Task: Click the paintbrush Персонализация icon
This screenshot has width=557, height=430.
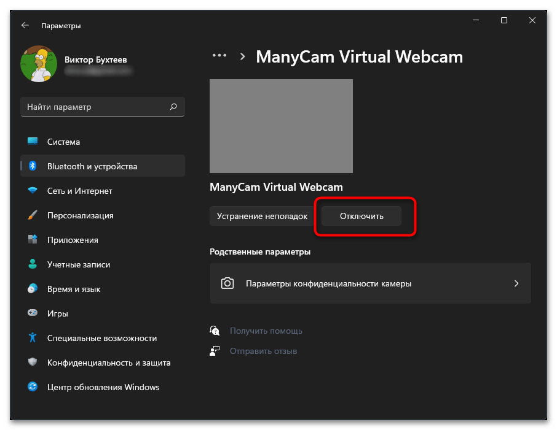Action: 33,215
